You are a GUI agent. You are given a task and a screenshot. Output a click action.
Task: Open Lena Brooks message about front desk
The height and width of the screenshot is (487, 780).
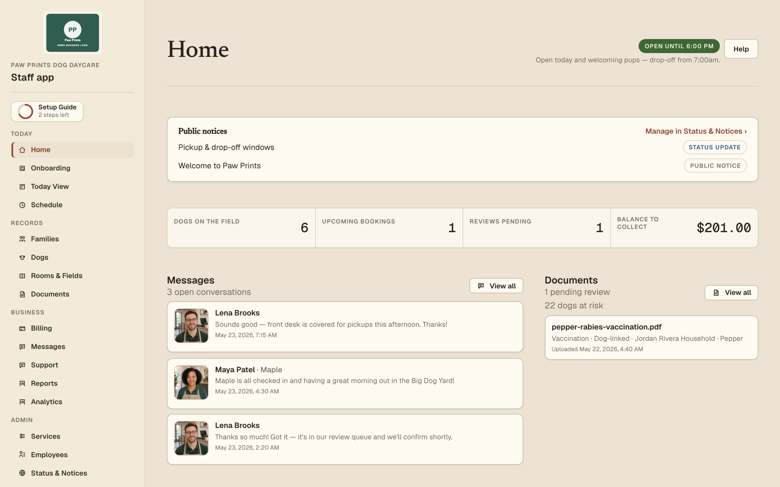(x=345, y=327)
